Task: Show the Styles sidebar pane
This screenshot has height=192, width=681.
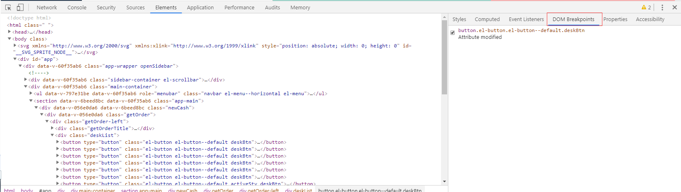Action: (x=459, y=19)
